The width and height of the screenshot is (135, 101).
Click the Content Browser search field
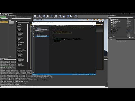tap(22, 19)
